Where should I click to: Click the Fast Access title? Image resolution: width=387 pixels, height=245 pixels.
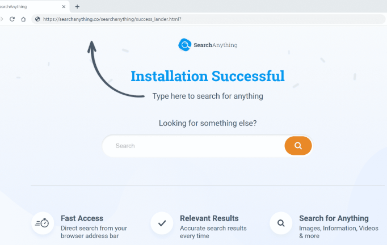(82, 218)
